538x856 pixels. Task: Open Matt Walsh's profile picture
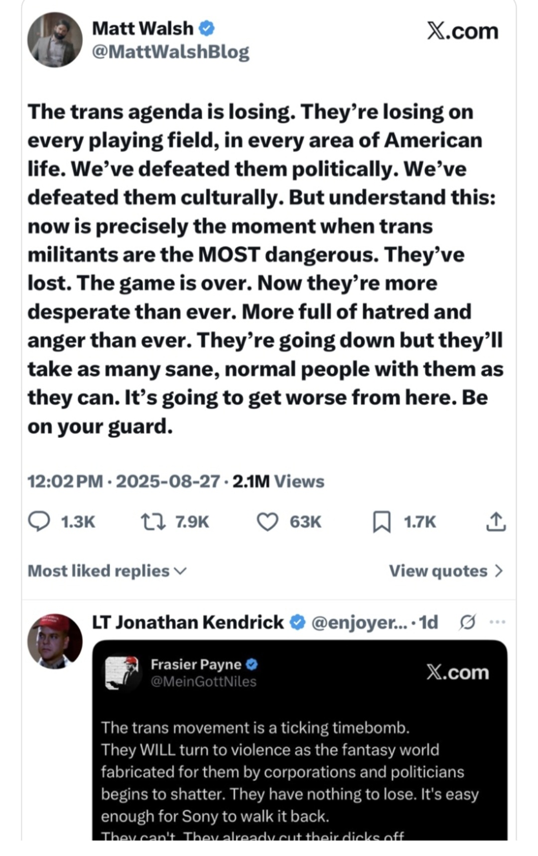[x=55, y=40]
